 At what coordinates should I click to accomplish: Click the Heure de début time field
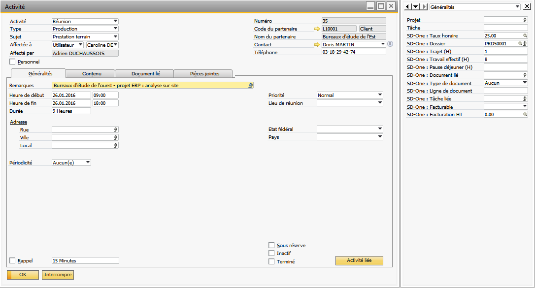click(x=105, y=96)
